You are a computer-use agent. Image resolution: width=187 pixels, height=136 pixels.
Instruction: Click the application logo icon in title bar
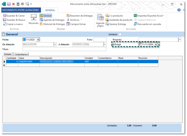point(4,4)
